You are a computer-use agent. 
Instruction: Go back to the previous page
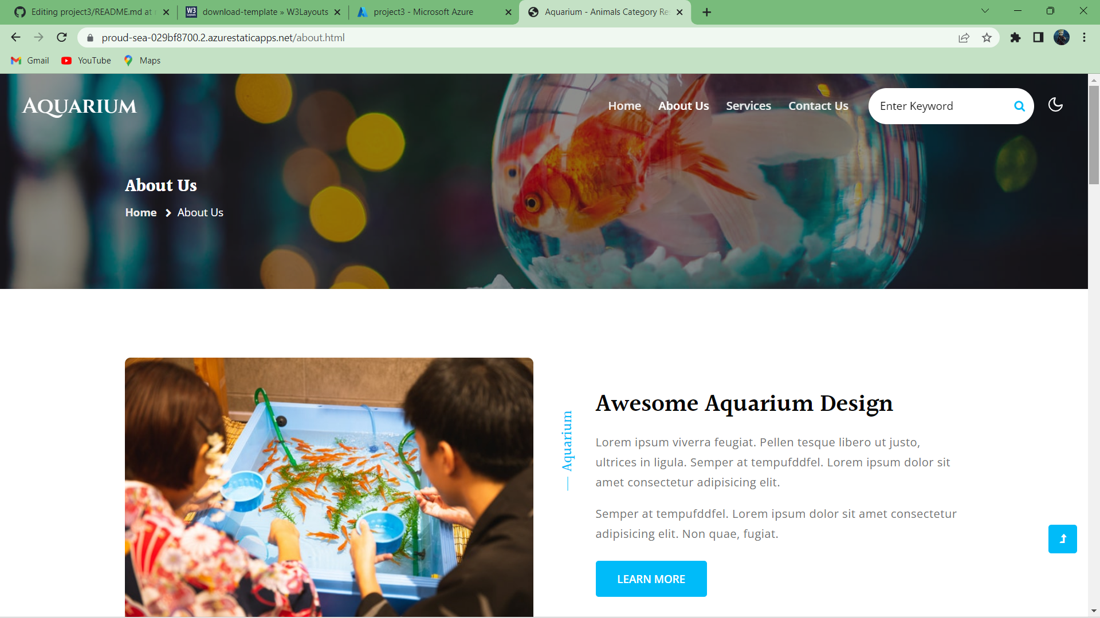(15, 38)
